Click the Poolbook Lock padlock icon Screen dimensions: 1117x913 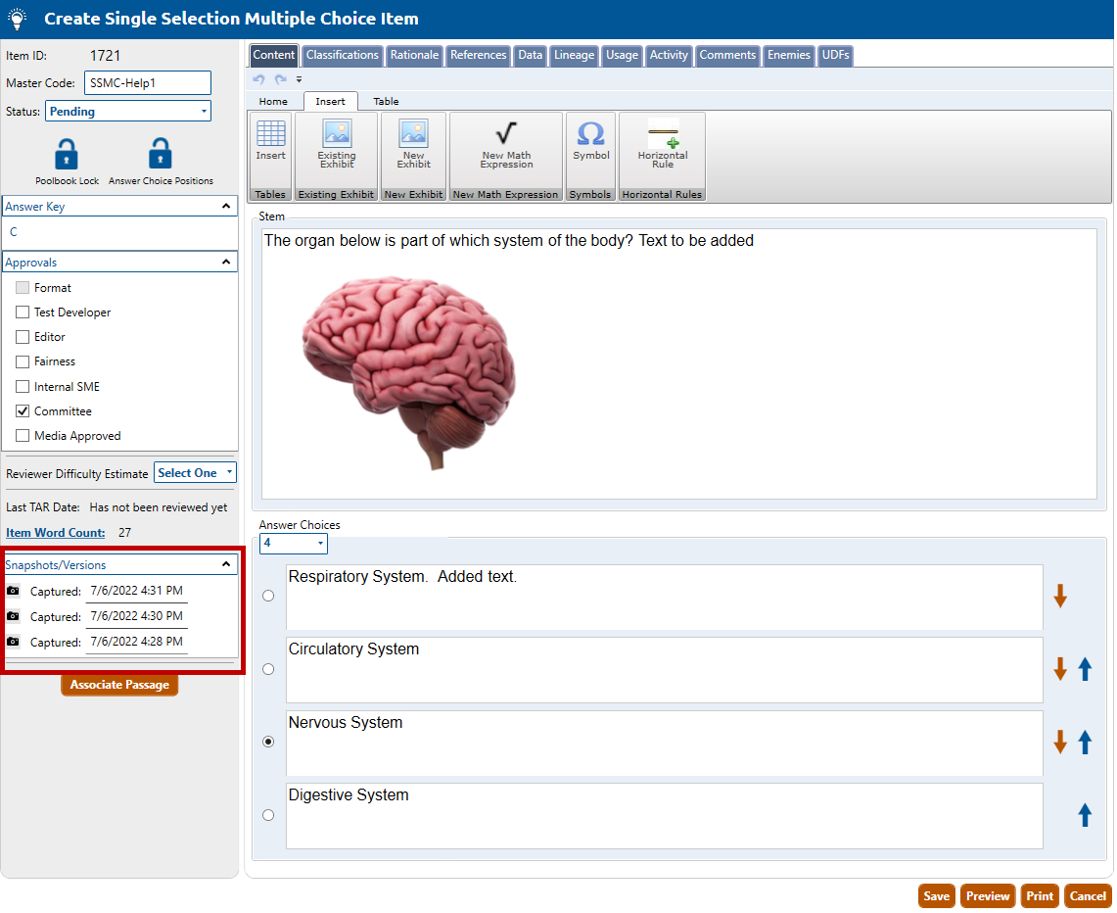[67, 155]
